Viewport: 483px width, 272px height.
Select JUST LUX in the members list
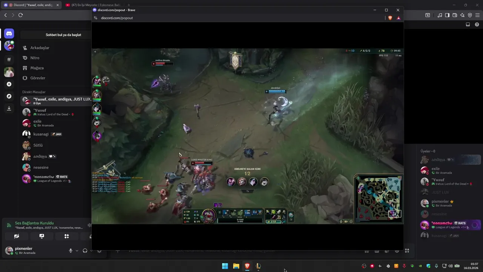450,192
